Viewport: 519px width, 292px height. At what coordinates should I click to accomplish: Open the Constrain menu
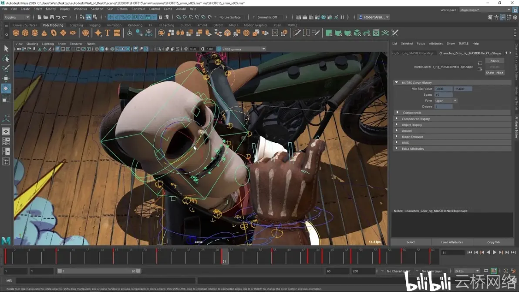click(x=138, y=9)
